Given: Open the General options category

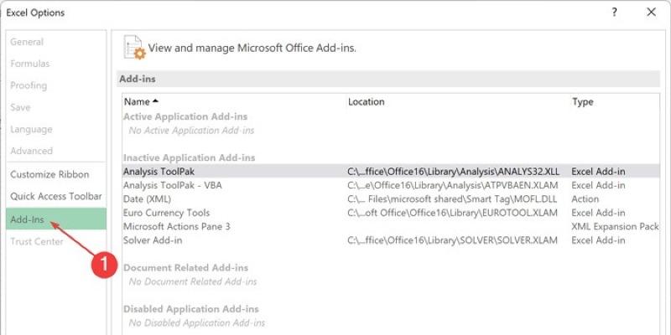Looking at the screenshot, I should 27,42.
